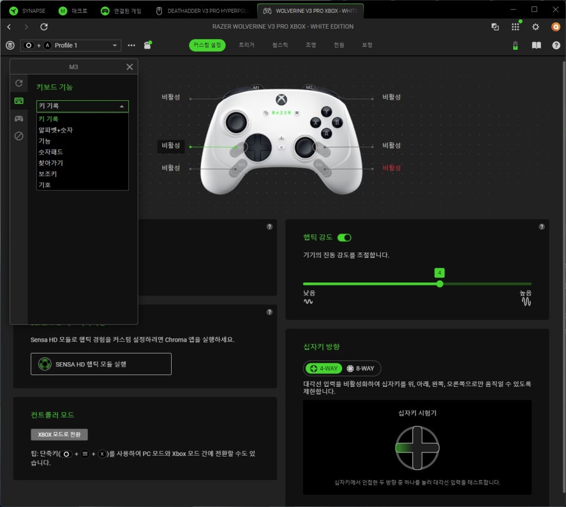This screenshot has width=566, height=507.
Task: Close the M3 assignment panel
Action: click(129, 67)
